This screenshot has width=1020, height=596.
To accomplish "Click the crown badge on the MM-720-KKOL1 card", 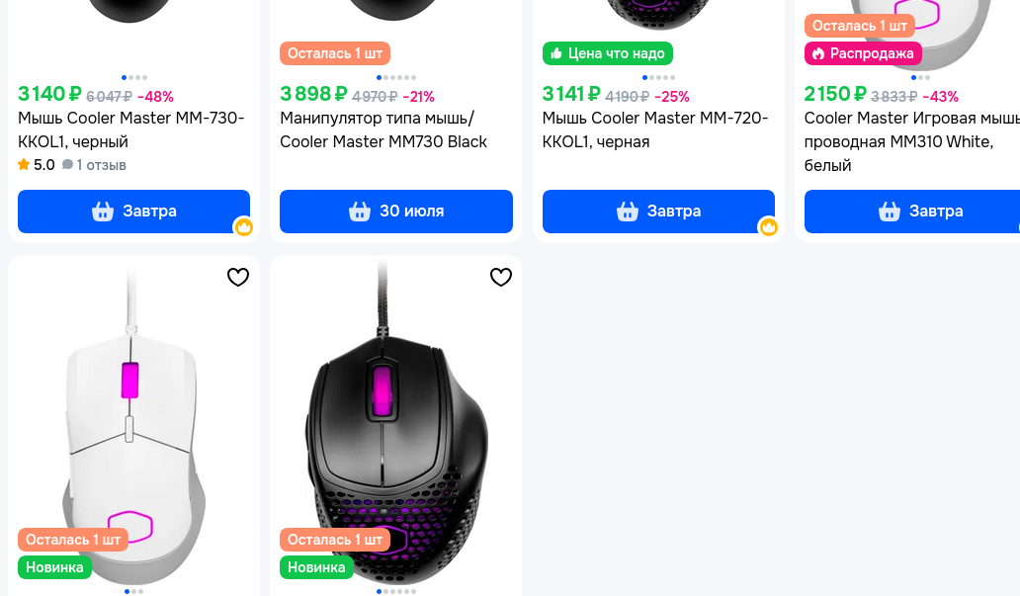I will click(768, 227).
